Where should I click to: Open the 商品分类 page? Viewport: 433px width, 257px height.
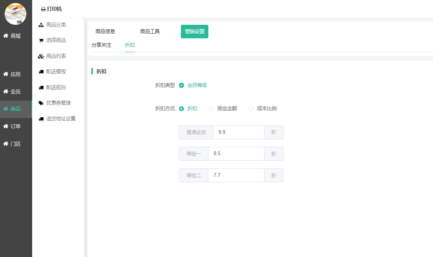(56, 25)
